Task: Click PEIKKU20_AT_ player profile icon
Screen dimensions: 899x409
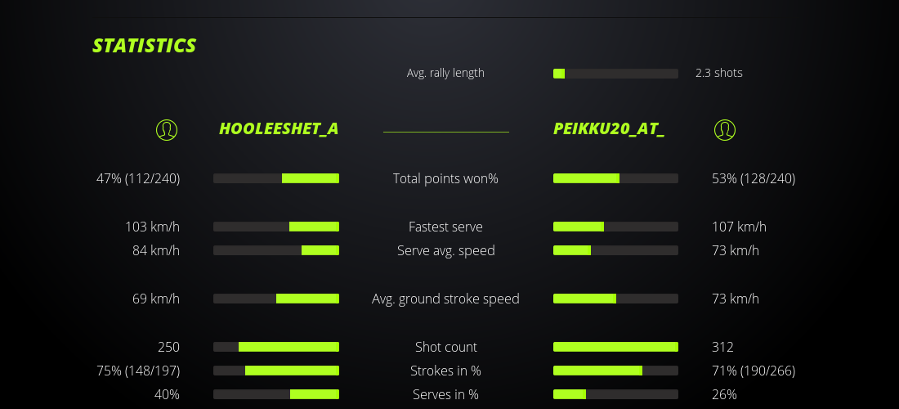Action: coord(725,129)
